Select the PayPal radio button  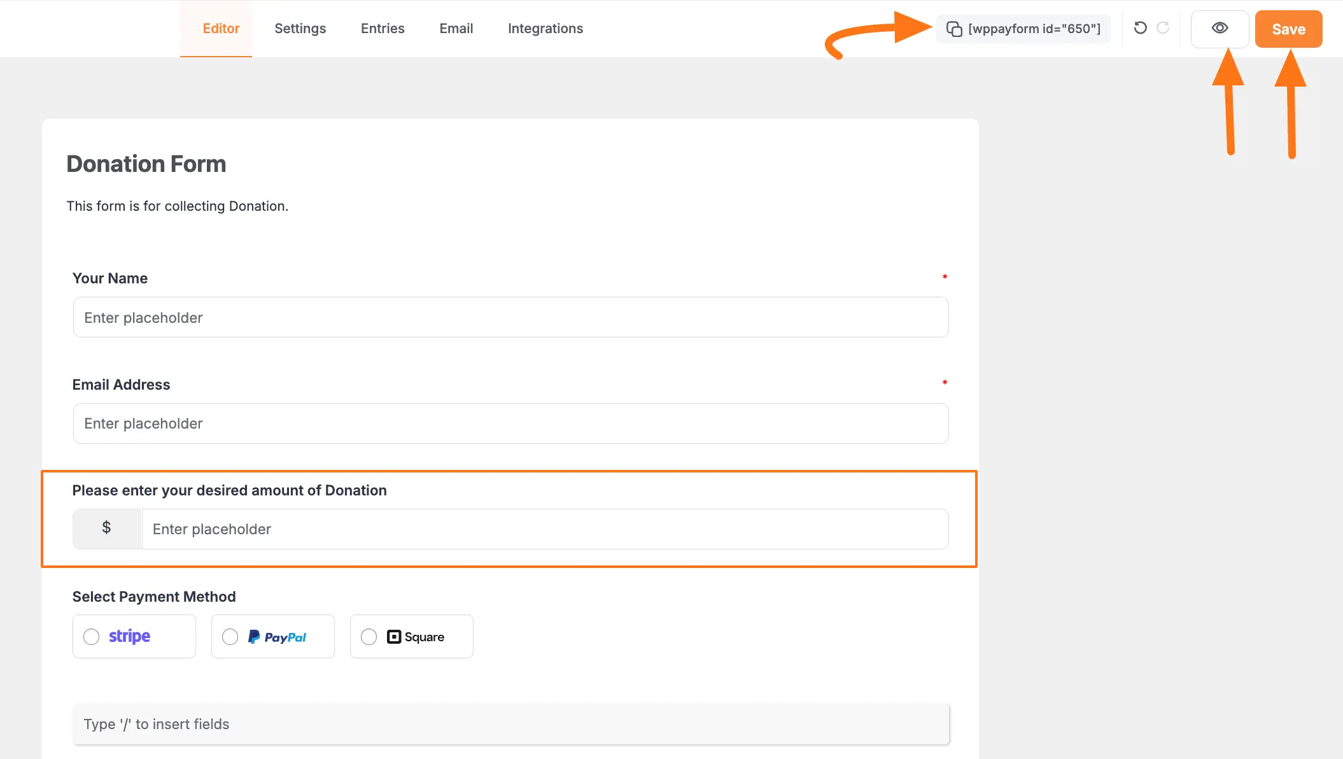tap(230, 636)
